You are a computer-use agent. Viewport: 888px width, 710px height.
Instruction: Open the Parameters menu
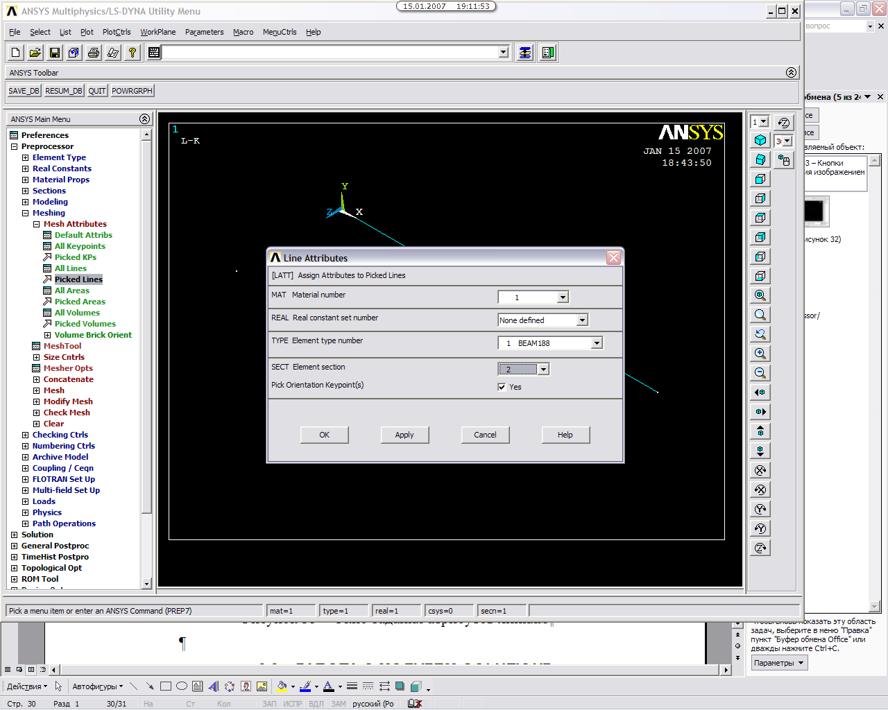pos(205,32)
